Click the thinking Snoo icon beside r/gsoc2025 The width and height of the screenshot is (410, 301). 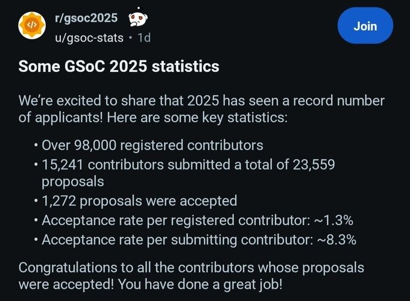(138, 19)
